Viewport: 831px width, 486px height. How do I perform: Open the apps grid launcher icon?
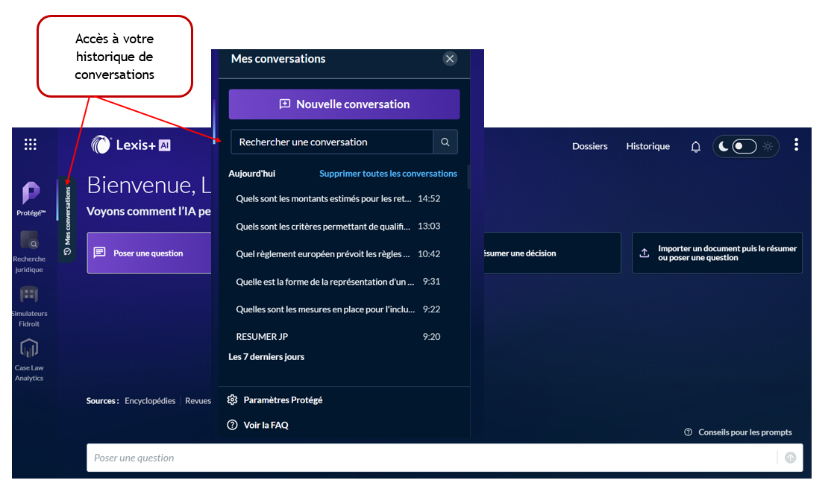click(31, 145)
